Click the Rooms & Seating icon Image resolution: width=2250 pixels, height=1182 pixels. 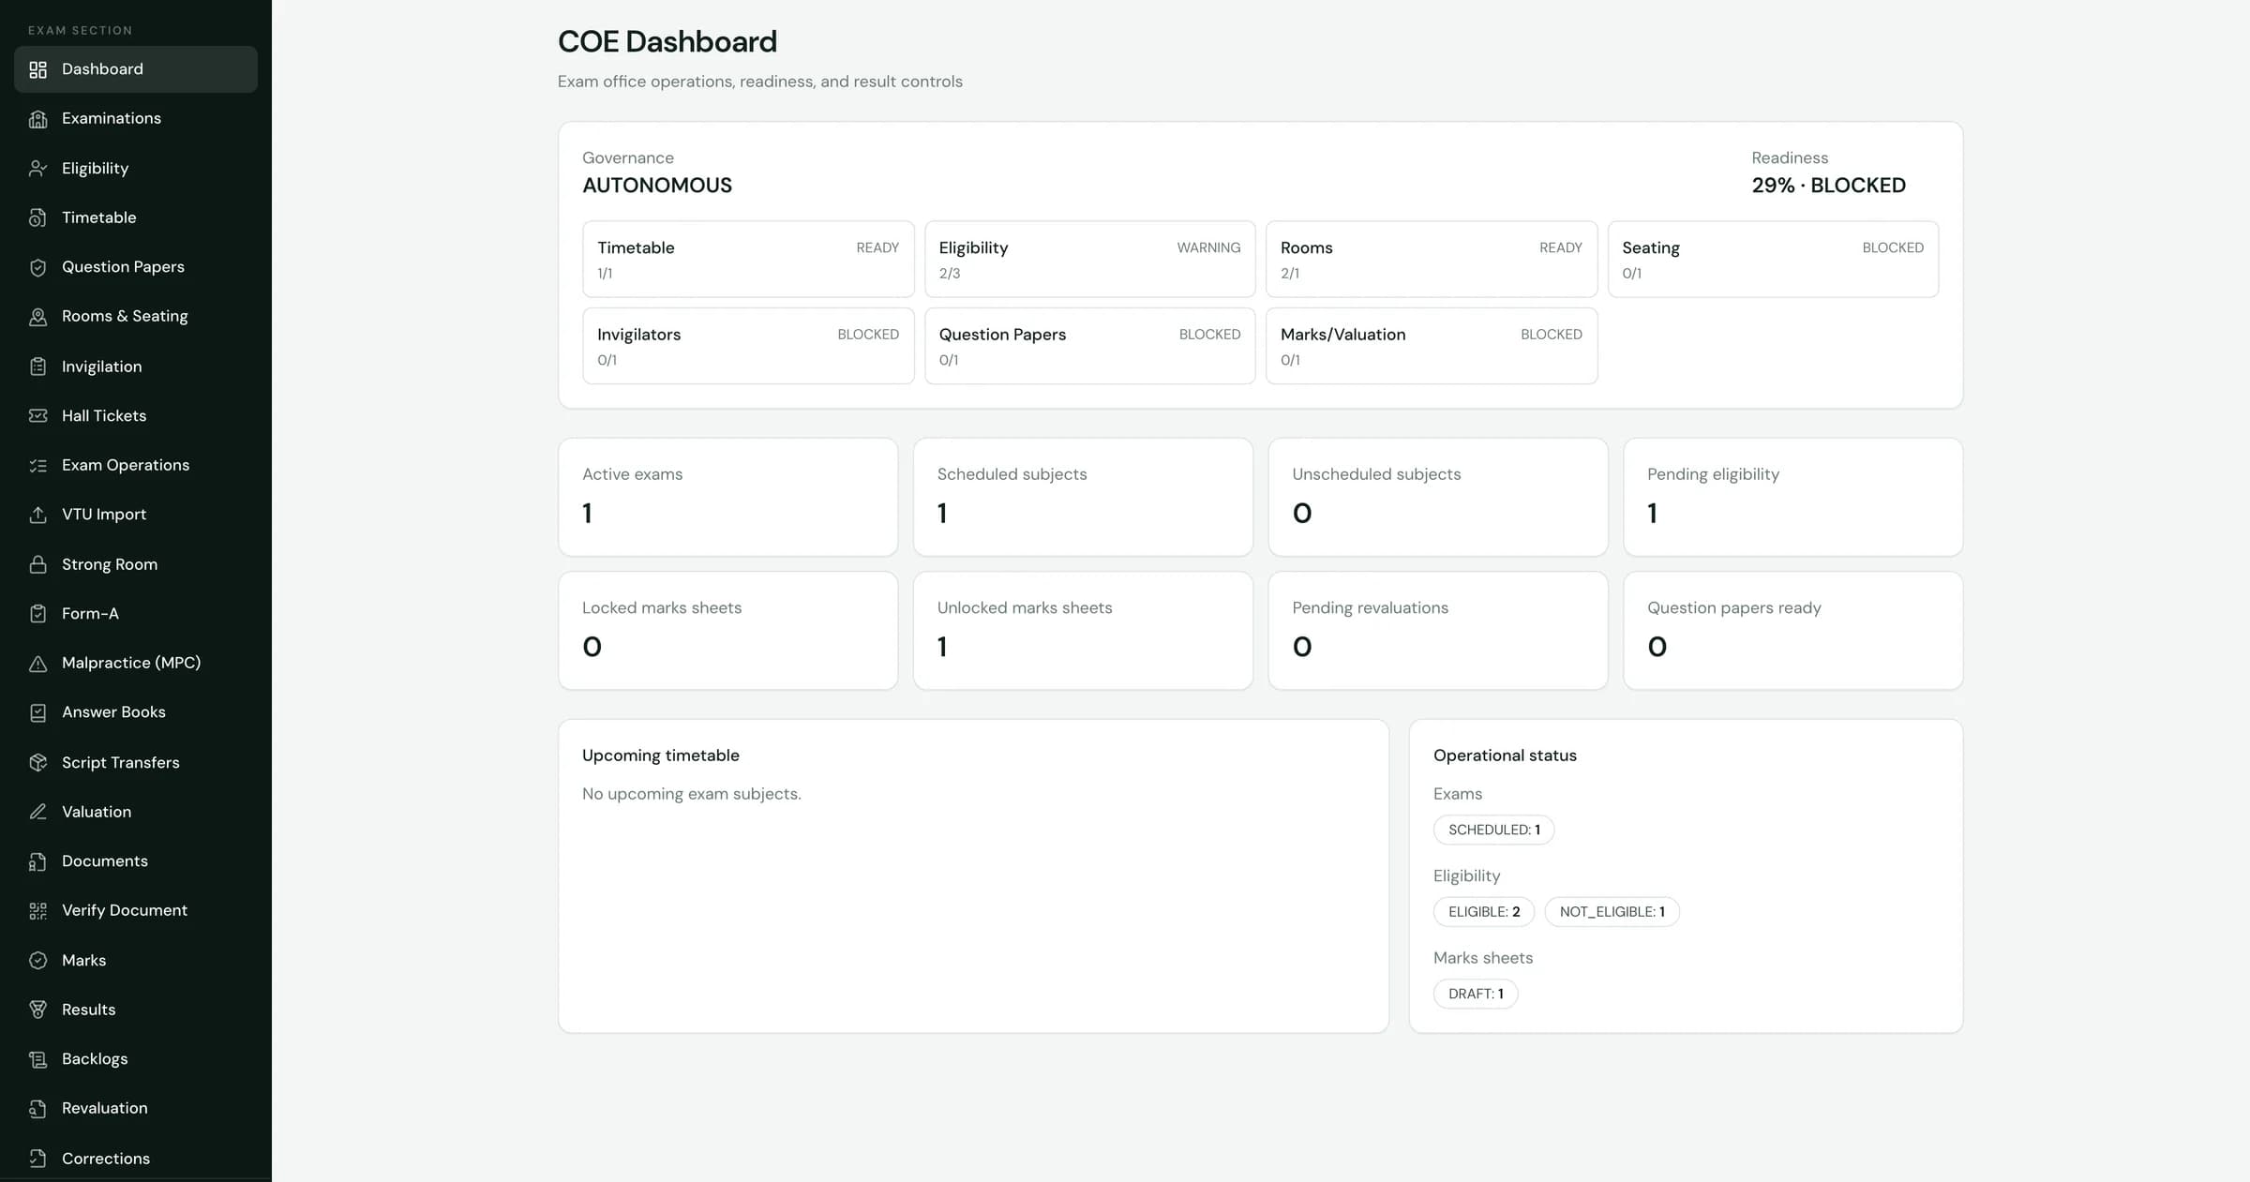click(x=37, y=317)
